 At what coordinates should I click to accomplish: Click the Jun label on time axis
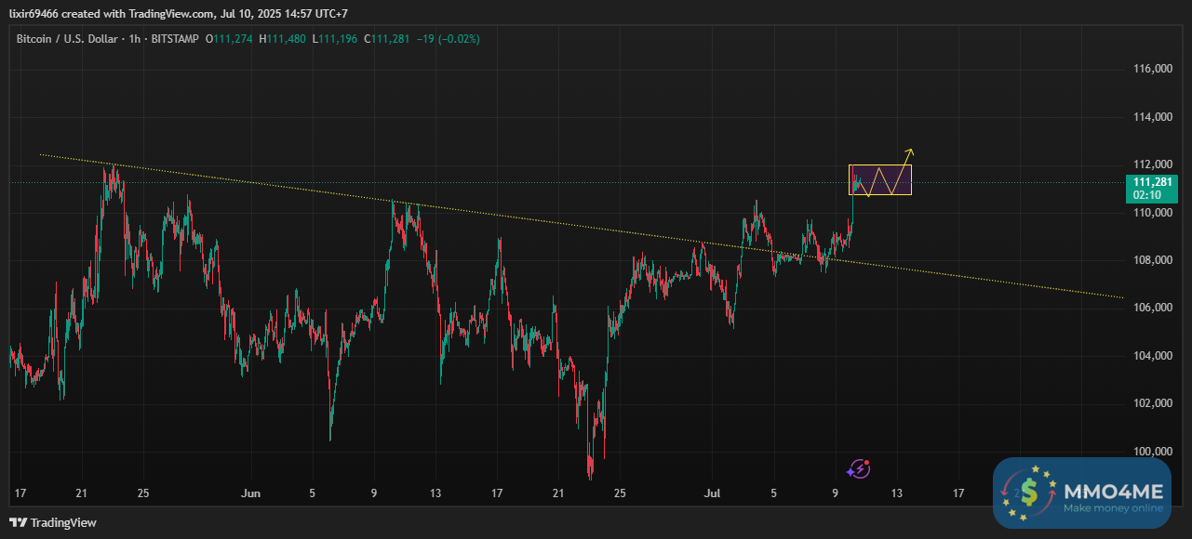point(250,492)
